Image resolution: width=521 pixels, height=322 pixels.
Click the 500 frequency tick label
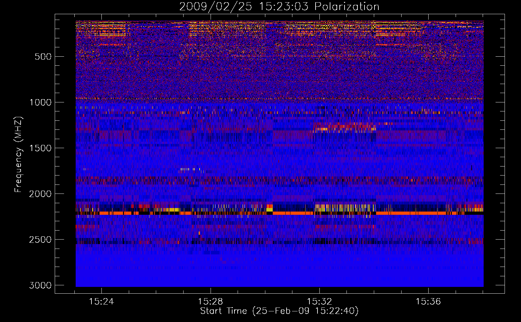coord(43,57)
